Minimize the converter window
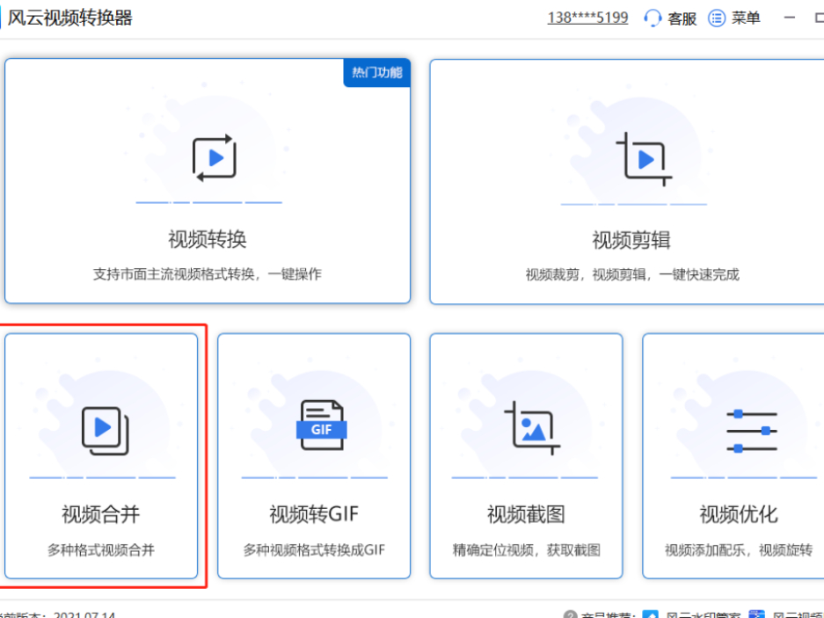Image resolution: width=824 pixels, height=618 pixels. tap(790, 18)
